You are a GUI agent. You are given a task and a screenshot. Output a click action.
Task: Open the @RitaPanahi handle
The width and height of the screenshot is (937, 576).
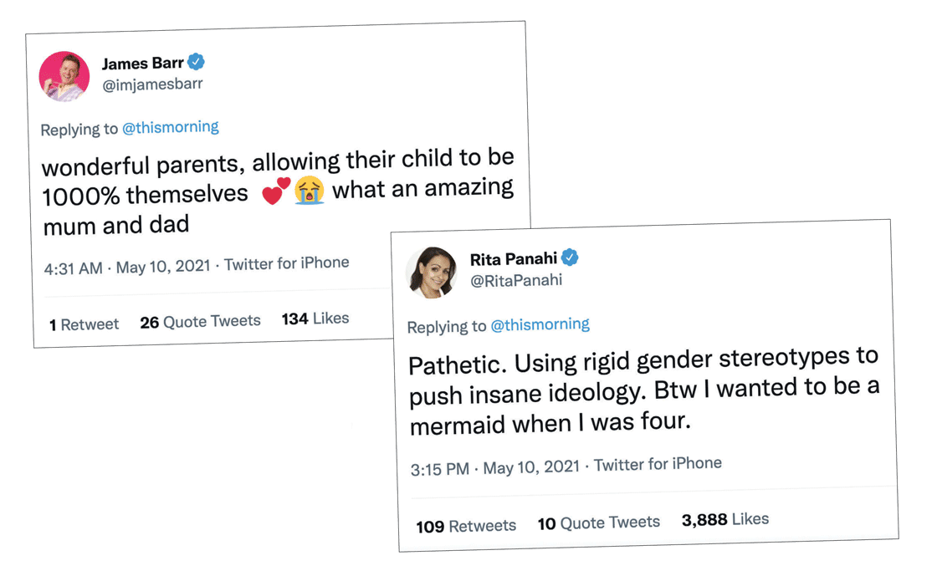(516, 280)
